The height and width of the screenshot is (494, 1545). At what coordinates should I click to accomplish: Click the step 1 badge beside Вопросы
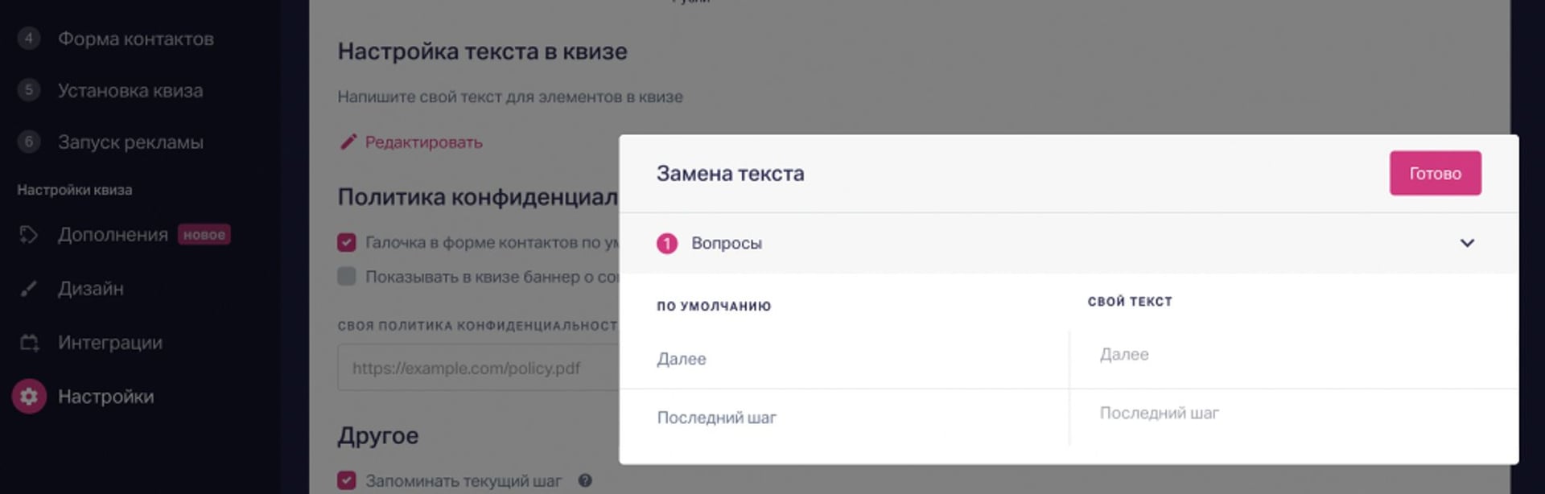[667, 243]
